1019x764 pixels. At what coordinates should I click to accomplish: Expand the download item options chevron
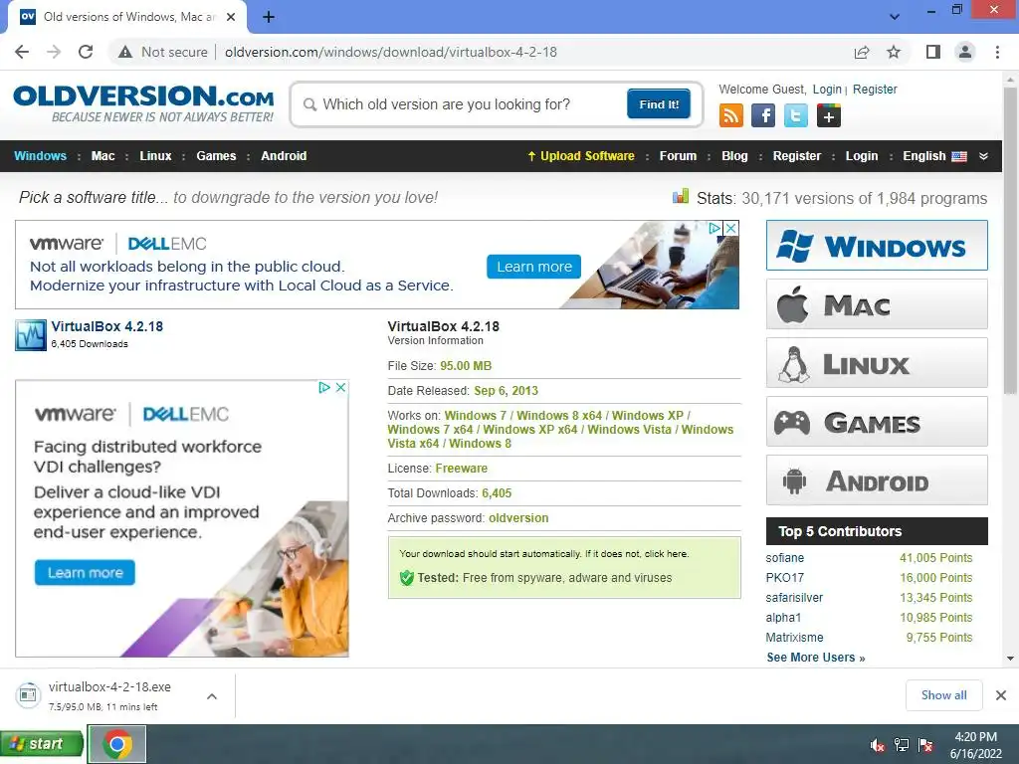coord(212,695)
